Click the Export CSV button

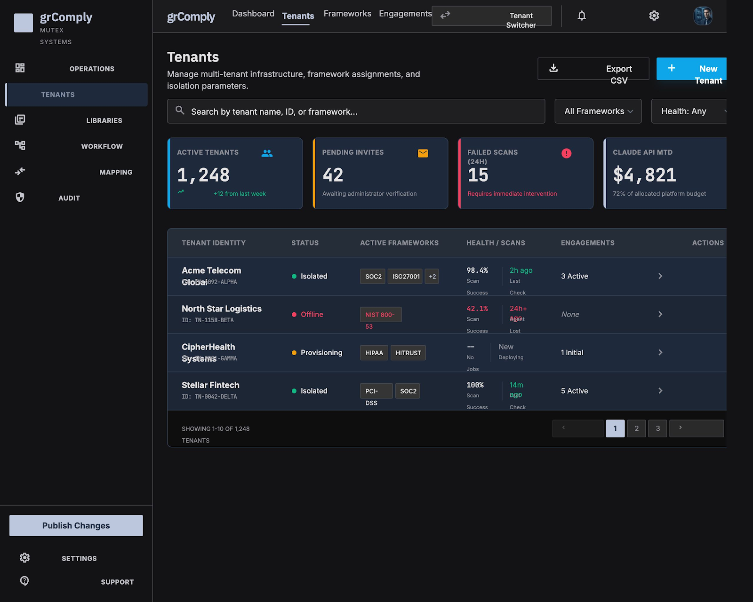593,69
